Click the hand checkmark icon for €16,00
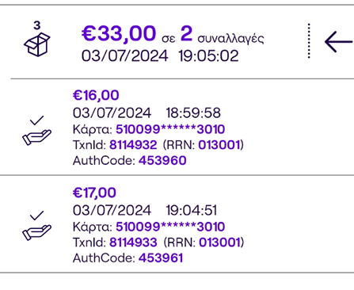 (36, 131)
